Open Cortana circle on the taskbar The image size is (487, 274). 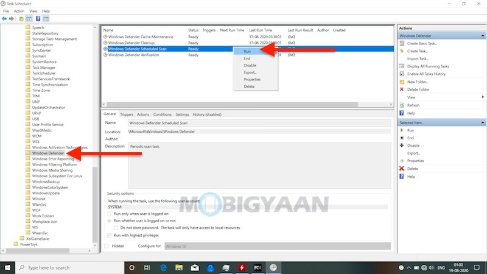(131, 267)
